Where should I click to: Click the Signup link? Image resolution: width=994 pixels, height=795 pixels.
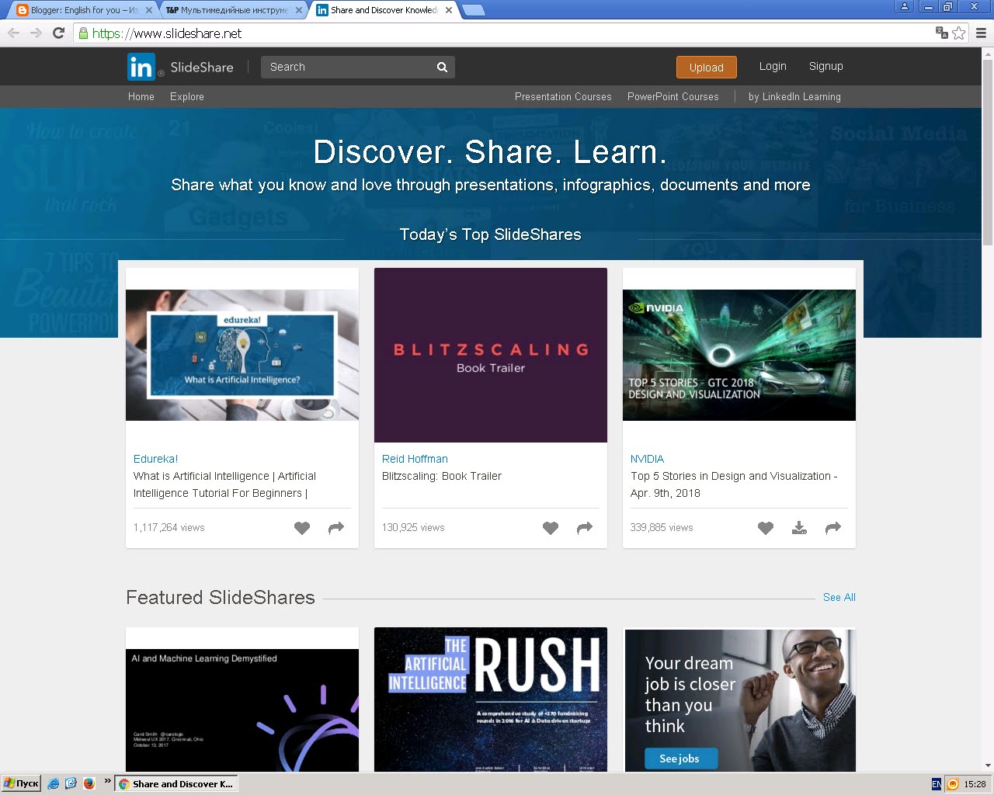826,67
